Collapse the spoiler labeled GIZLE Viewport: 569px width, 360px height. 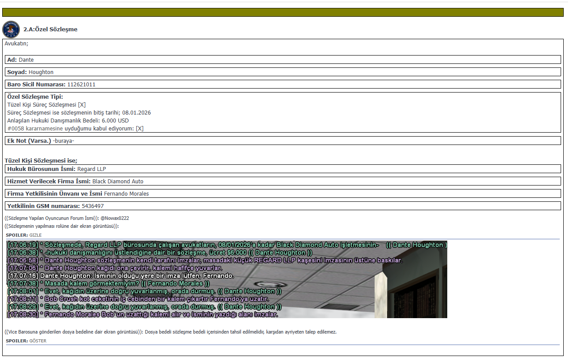click(35, 235)
